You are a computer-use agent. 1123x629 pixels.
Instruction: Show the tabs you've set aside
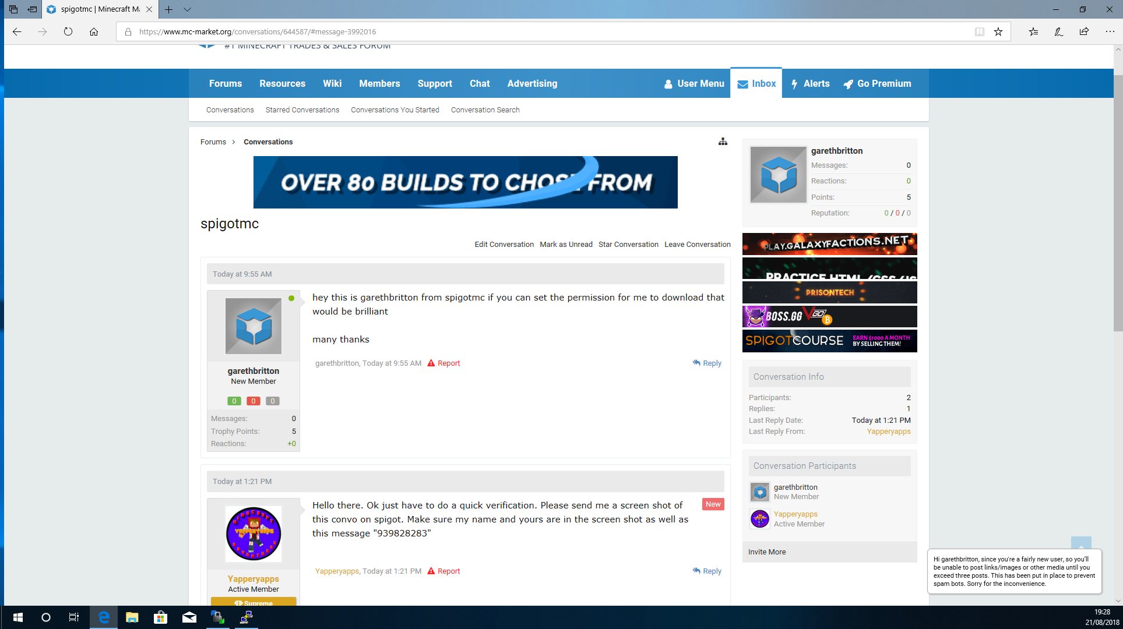pos(13,9)
